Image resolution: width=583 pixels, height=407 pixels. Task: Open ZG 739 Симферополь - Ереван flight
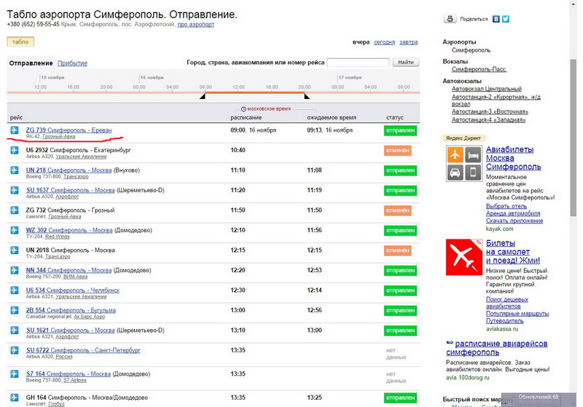(69, 130)
